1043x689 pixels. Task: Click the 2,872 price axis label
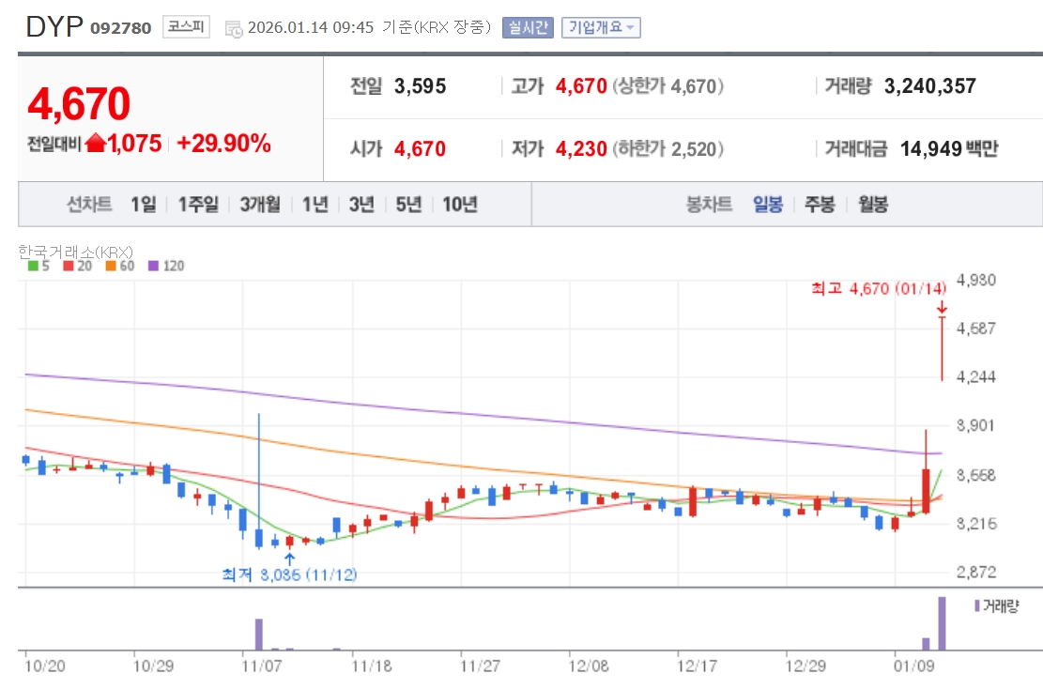[975, 572]
